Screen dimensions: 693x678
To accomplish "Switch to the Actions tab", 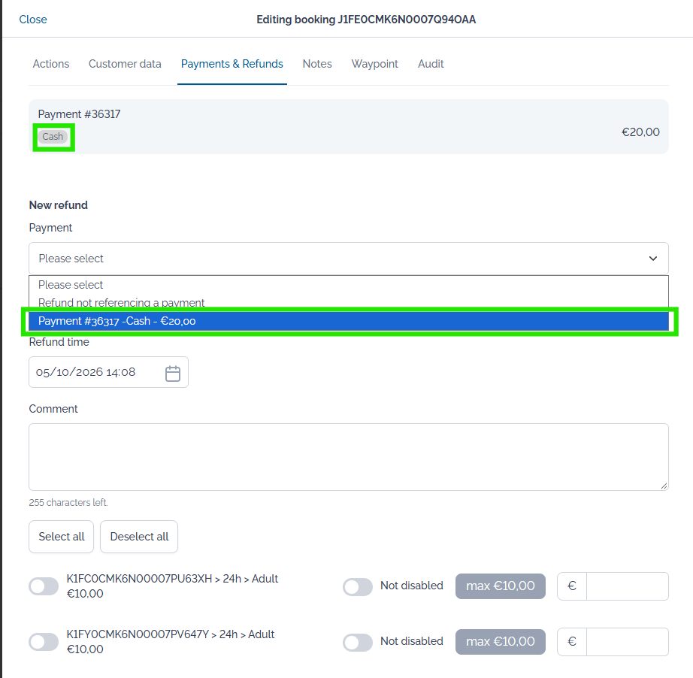I will tap(51, 64).
